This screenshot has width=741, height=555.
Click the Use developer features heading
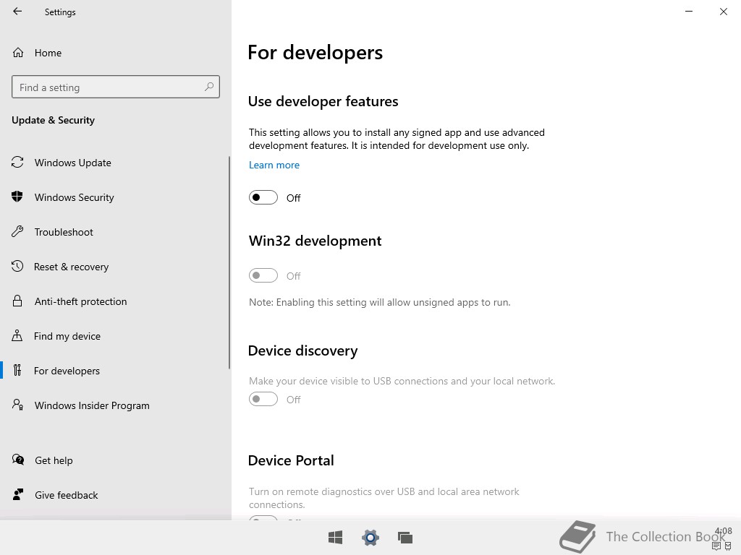(x=323, y=101)
